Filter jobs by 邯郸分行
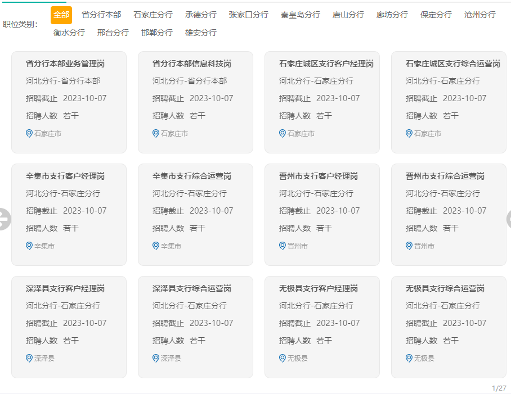Image resolution: width=511 pixels, height=394 pixels. coord(157,33)
